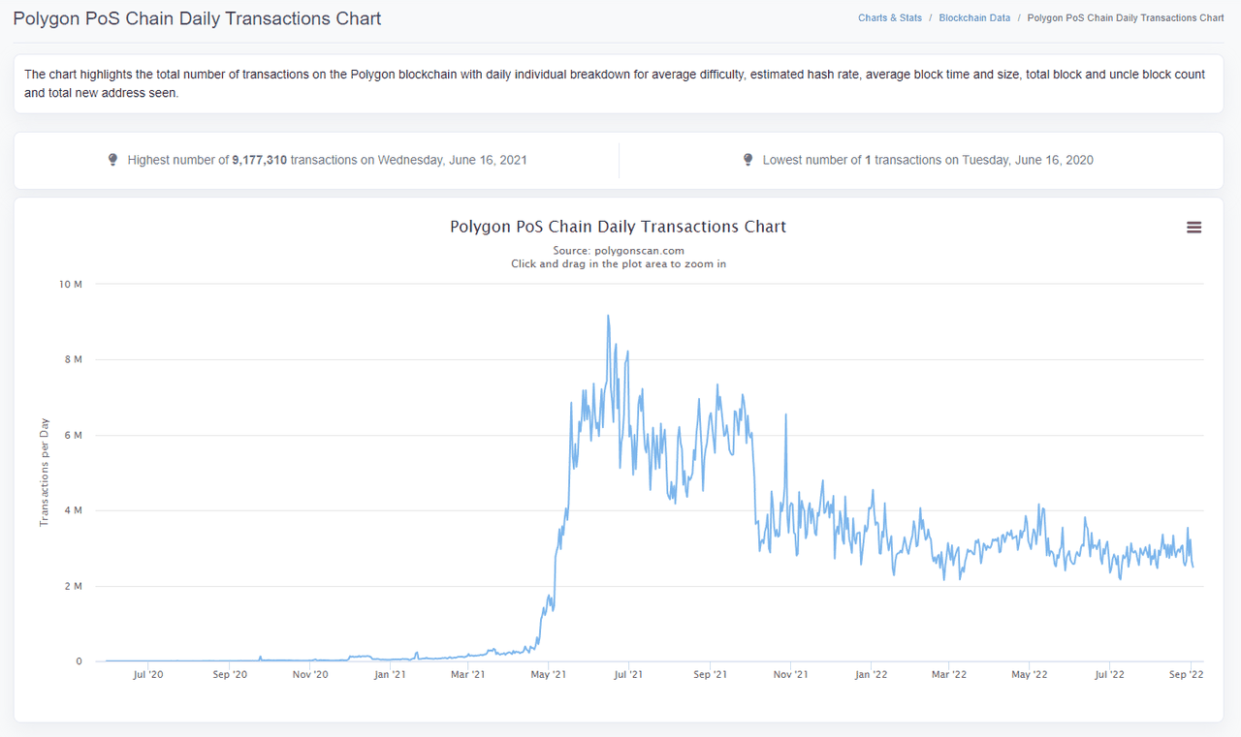Select the current chart breadcrumb entry
Viewport: 1241px width, 737px height.
[x=1125, y=17]
